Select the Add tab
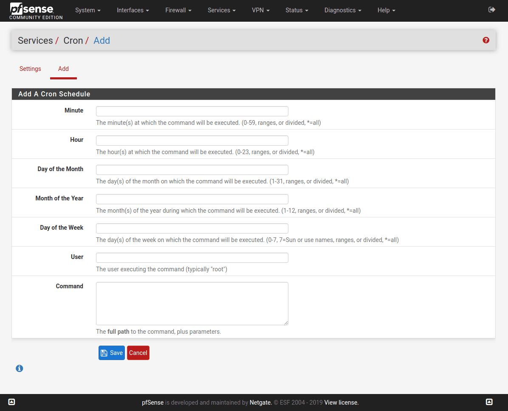The image size is (508, 411). (x=63, y=69)
